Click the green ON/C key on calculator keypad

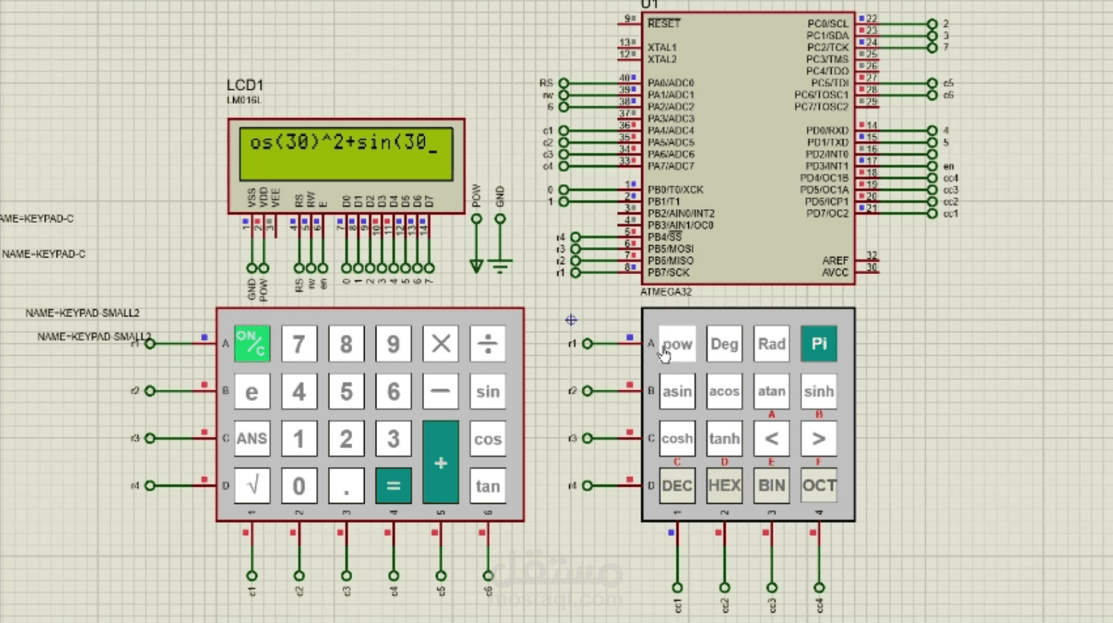(252, 343)
